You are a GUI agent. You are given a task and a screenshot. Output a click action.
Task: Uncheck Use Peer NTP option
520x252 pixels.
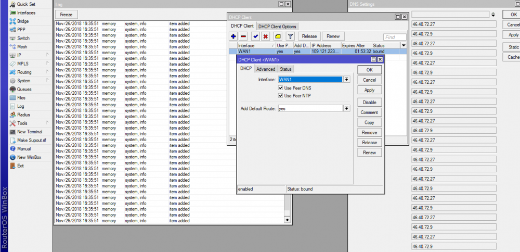[x=281, y=96]
